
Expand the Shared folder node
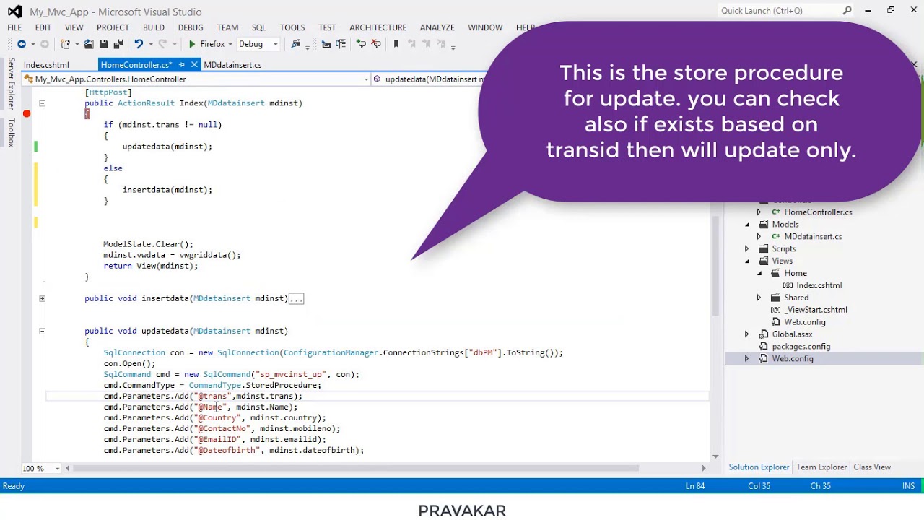(x=759, y=298)
